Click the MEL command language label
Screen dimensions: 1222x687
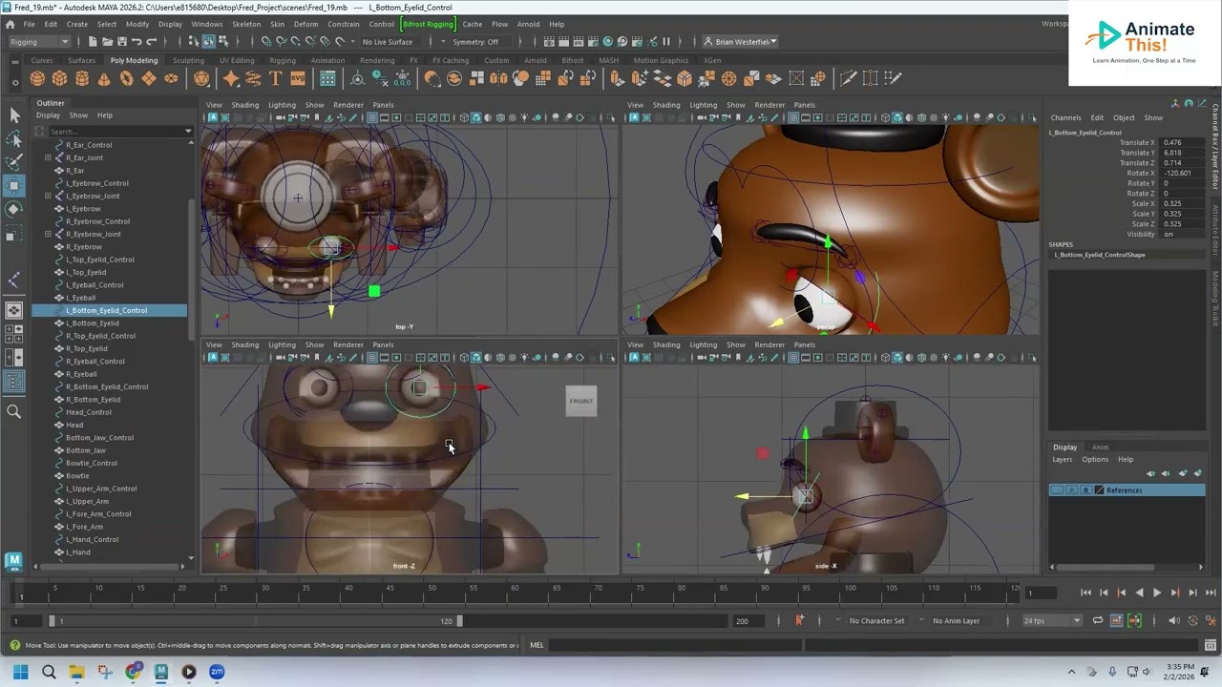pos(537,645)
